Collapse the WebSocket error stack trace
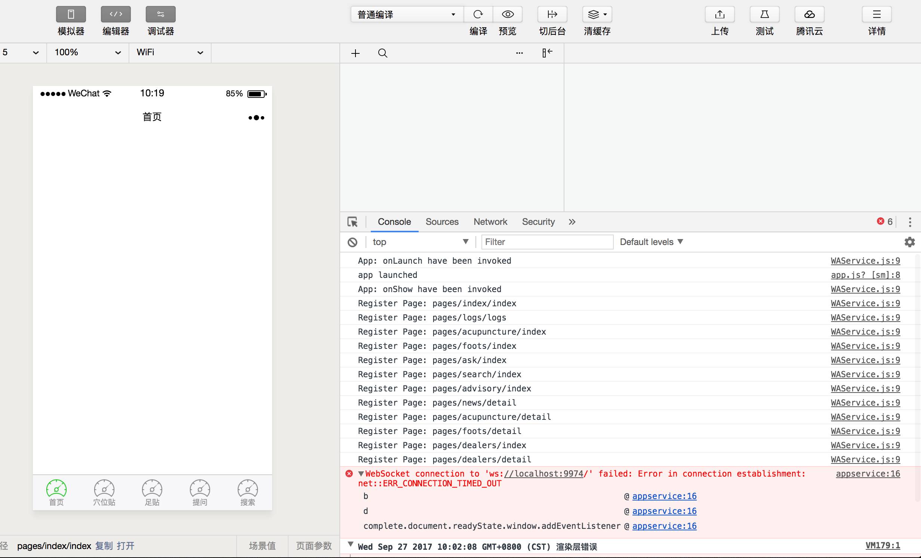This screenshot has width=921, height=558. [x=361, y=474]
